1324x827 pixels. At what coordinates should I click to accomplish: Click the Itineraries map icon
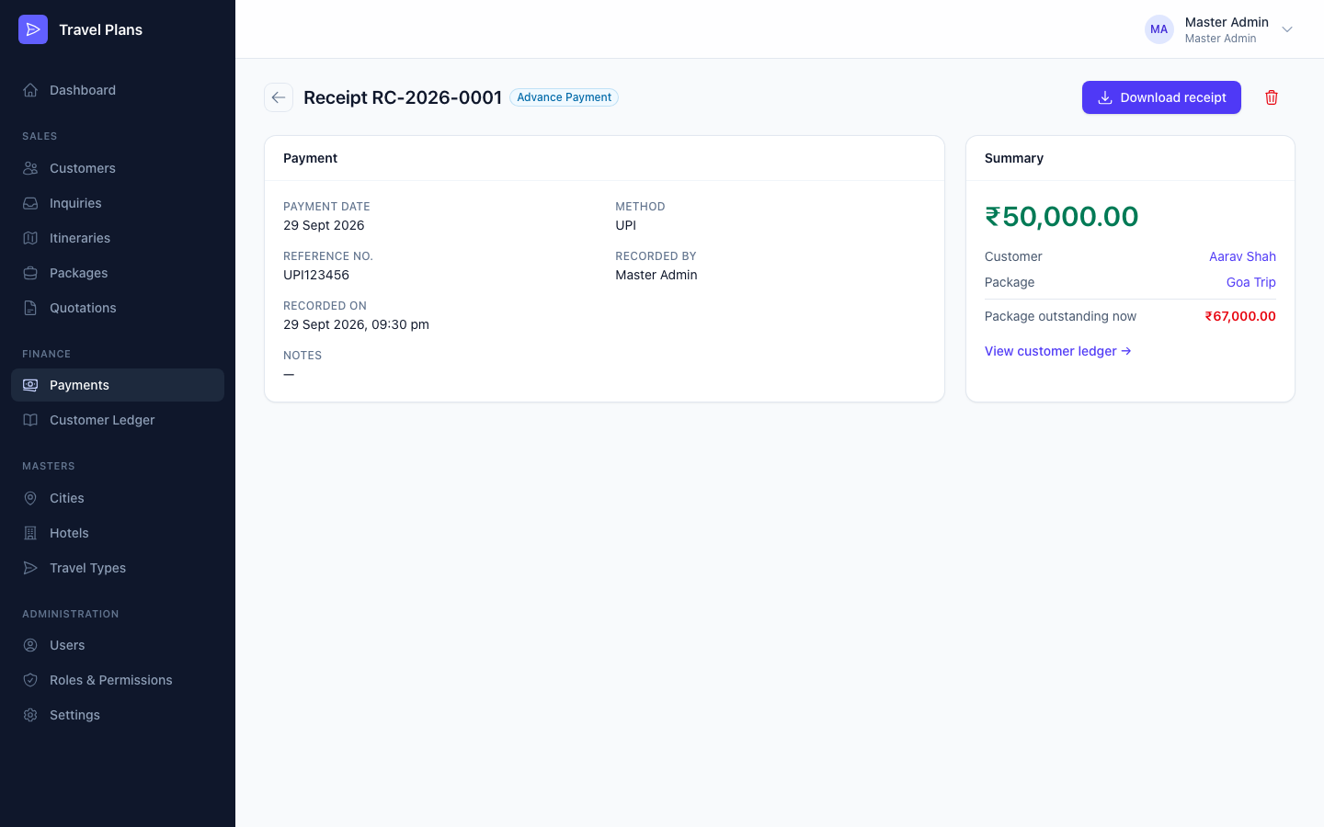point(30,238)
